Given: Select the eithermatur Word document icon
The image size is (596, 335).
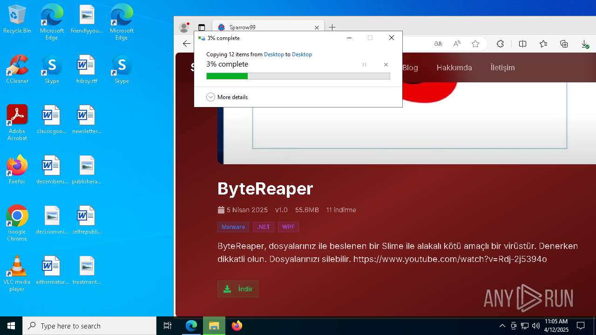Looking at the screenshot, I should 52,270.
